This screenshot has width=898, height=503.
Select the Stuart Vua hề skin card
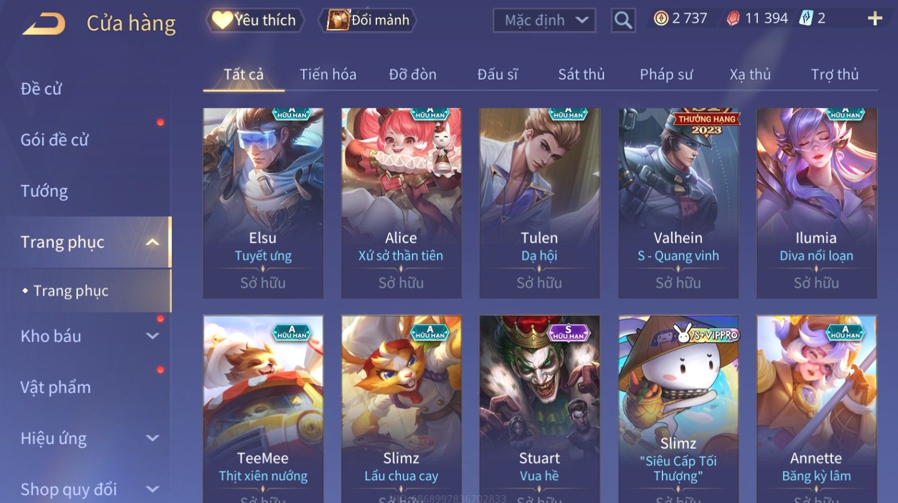click(540, 409)
